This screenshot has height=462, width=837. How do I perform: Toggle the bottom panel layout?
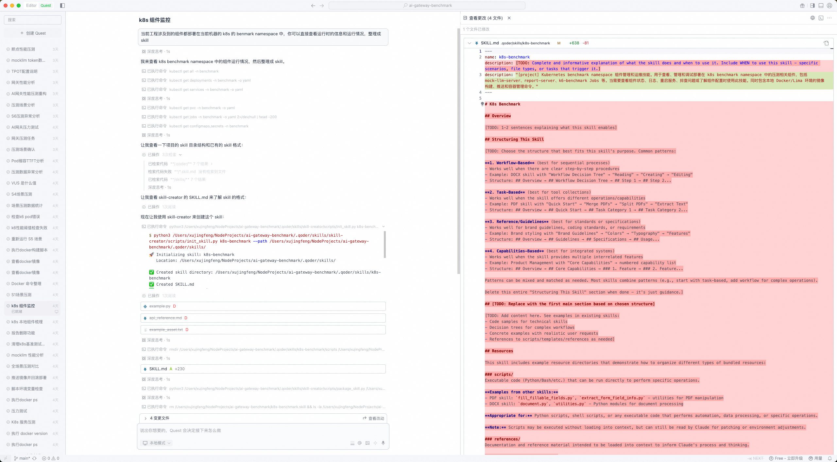click(x=821, y=6)
